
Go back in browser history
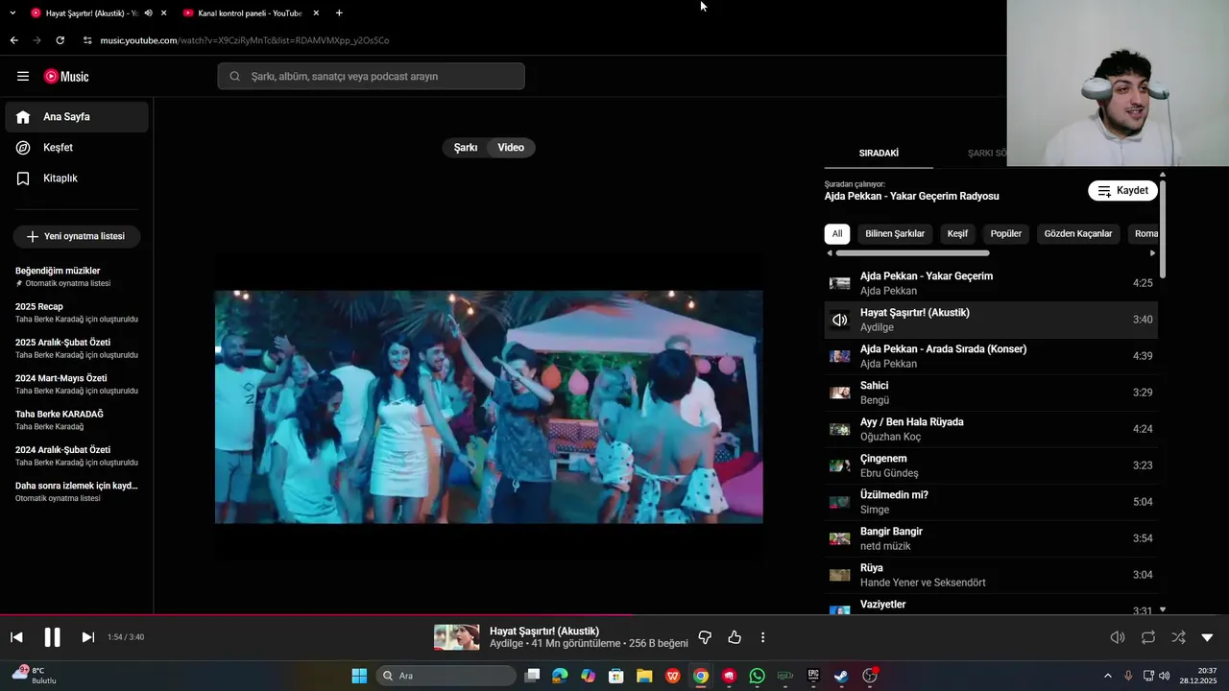tap(13, 40)
